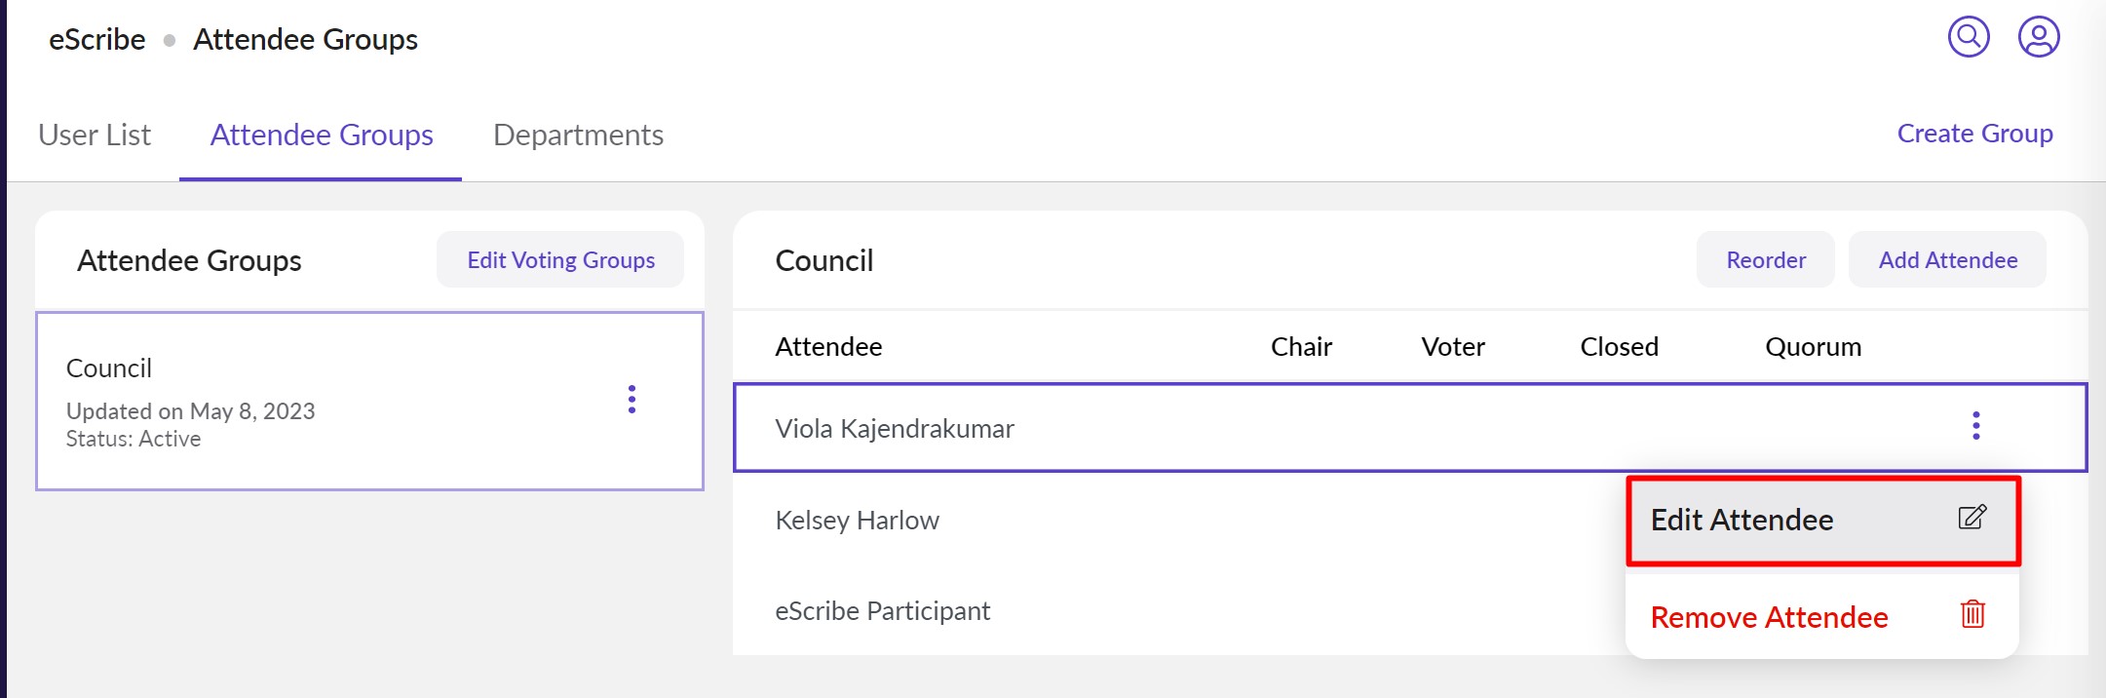
Task: Click the Add Attendee button
Action: [x=1946, y=259]
